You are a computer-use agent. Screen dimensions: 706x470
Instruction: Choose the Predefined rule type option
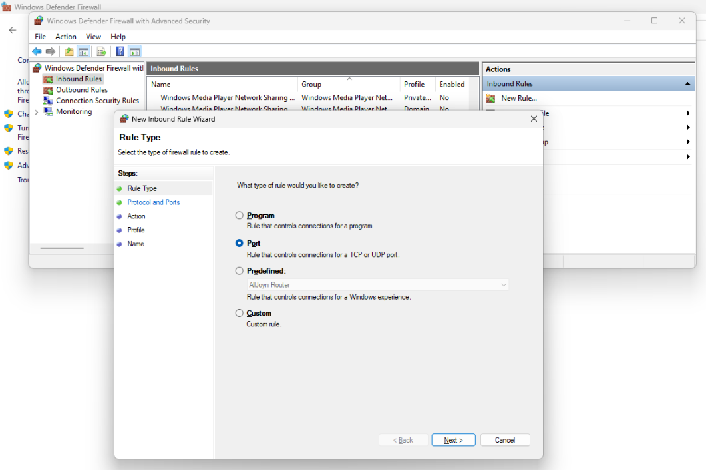point(239,271)
